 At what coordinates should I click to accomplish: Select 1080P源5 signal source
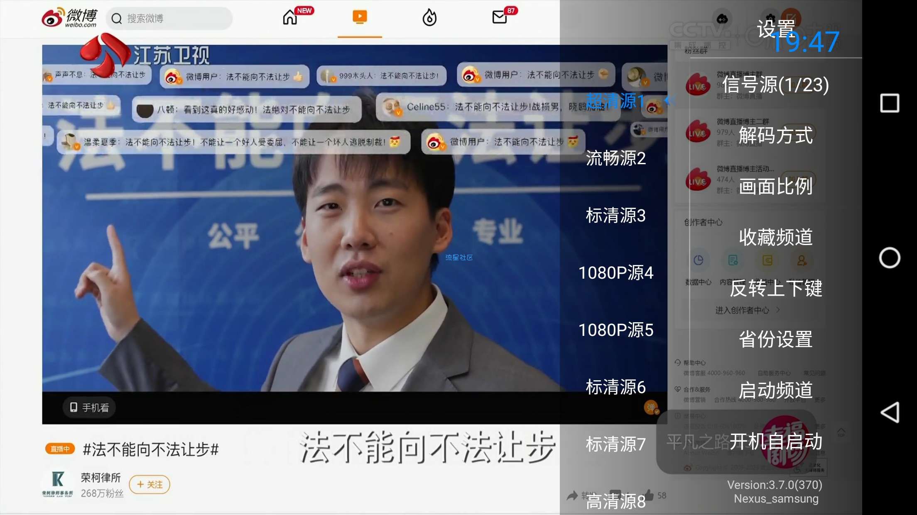tap(615, 330)
